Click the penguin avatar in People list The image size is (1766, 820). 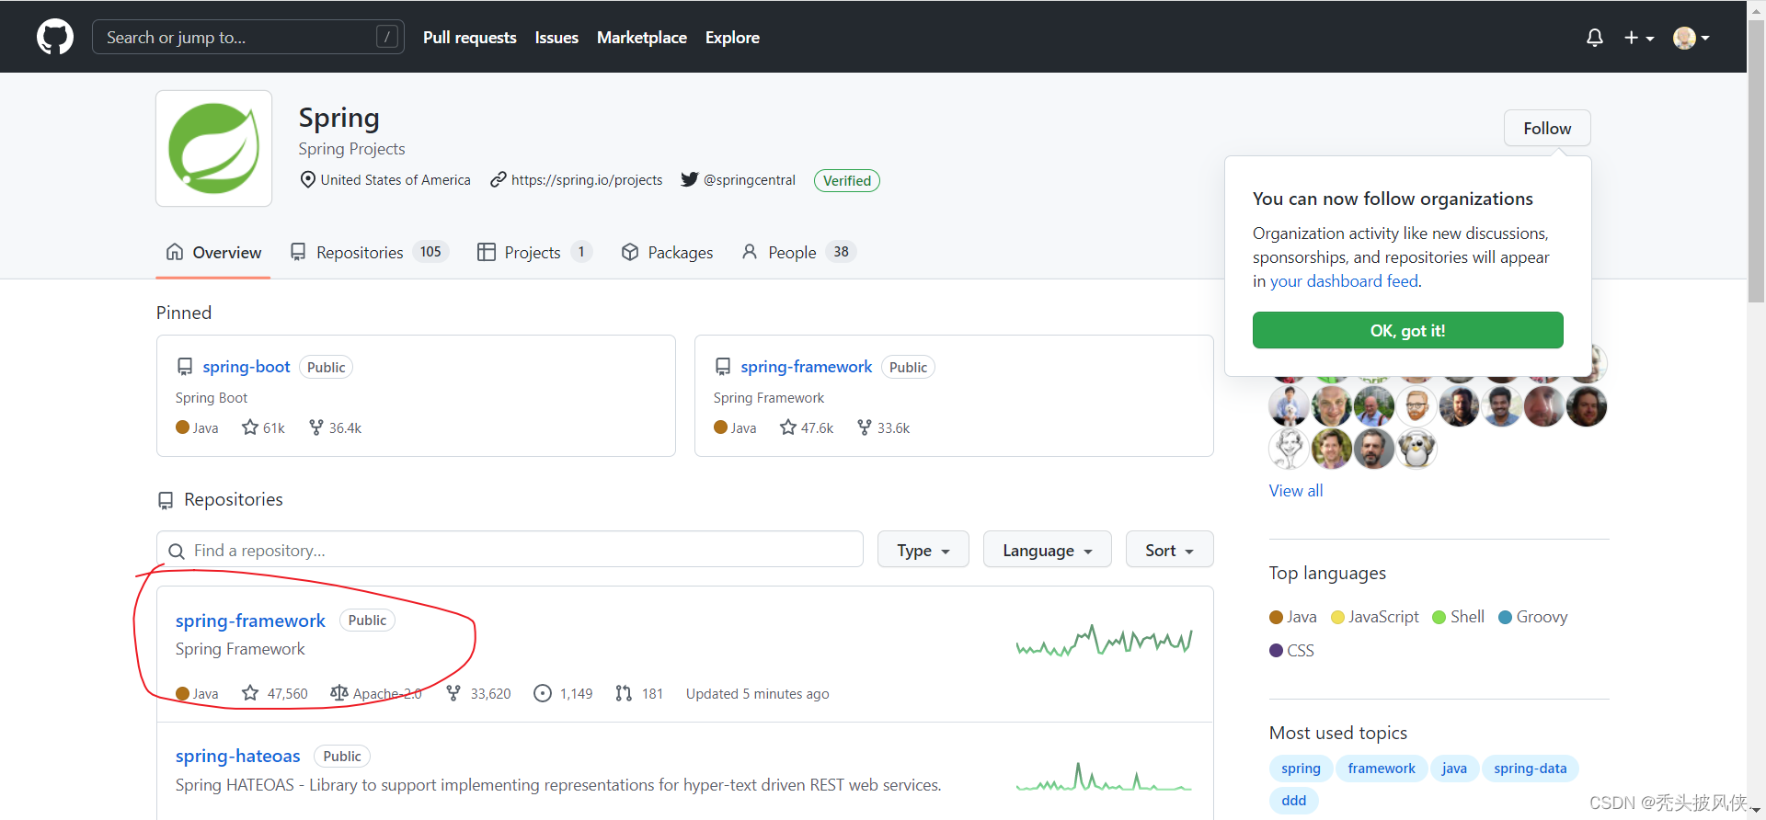1416,449
